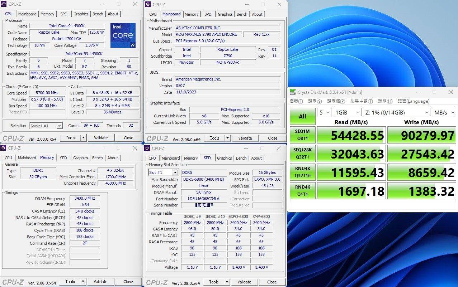
Task: Run the RND4K Q32T16 test
Action: (303, 172)
